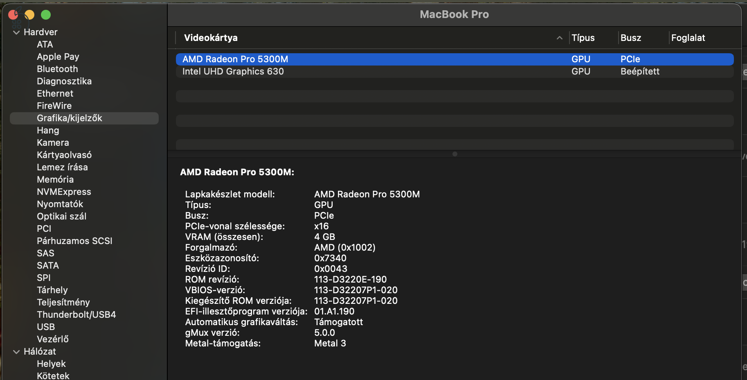Select Vezérlő in sidebar
The width and height of the screenshot is (747, 380).
click(53, 339)
